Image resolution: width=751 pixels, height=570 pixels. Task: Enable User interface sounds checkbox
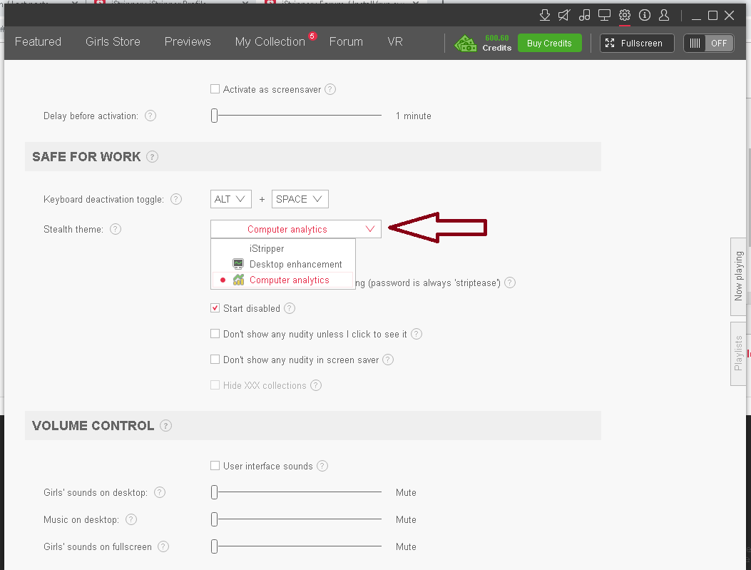pyautogui.click(x=215, y=466)
